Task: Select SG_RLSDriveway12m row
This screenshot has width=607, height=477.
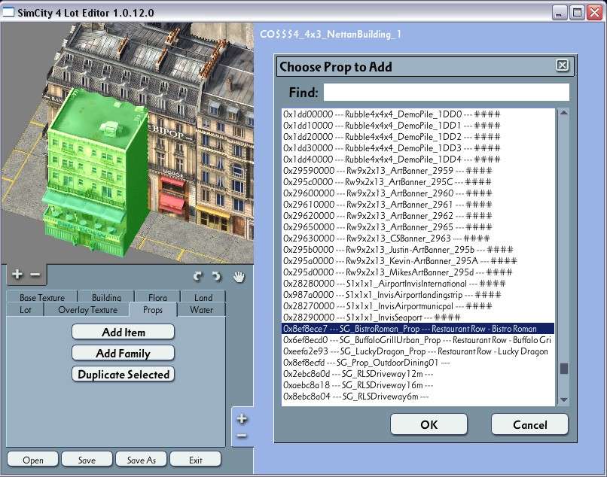Action: (x=418, y=374)
